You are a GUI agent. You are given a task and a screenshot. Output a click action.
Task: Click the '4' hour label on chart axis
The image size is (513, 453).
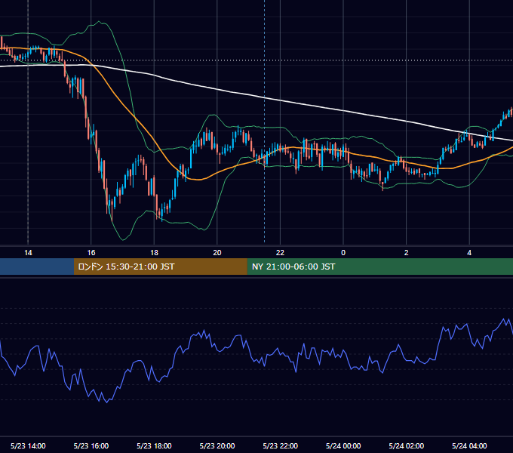[469, 253]
